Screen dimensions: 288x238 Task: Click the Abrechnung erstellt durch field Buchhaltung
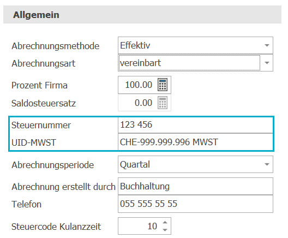pyautogui.click(x=195, y=186)
